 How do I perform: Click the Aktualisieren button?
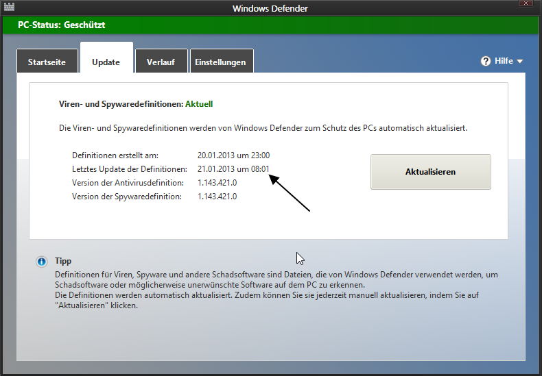click(x=431, y=172)
